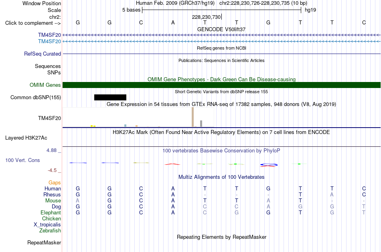This screenshot has width=381, height=252.
Task: Click the Mouse alignment row label
Action: pos(53,201)
